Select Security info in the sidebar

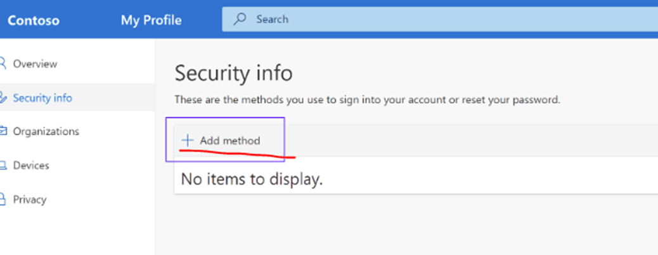42,98
